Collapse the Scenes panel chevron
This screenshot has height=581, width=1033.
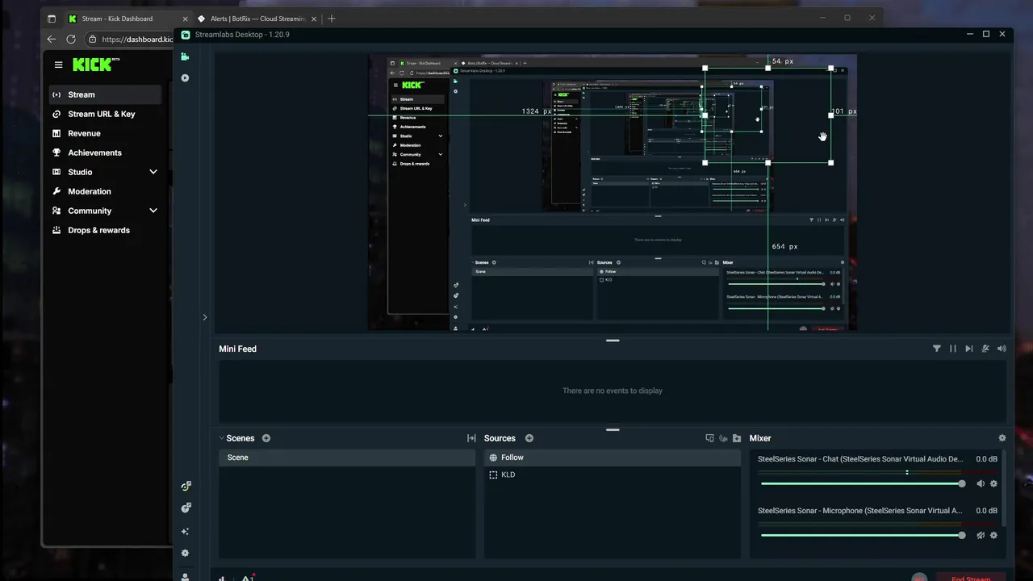[x=222, y=438]
